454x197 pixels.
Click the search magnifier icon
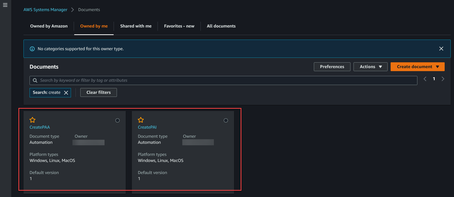pos(35,80)
